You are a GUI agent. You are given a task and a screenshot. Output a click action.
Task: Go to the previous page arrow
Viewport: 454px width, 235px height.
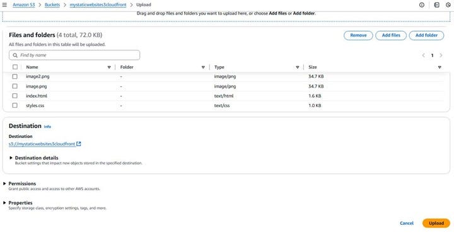point(423,55)
